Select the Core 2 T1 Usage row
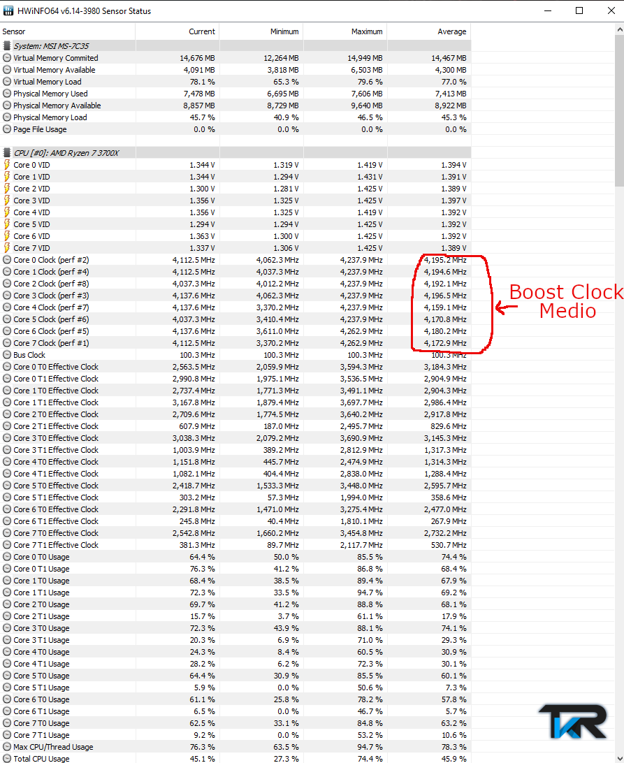Image resolution: width=624 pixels, height=763 pixels. pos(235,616)
